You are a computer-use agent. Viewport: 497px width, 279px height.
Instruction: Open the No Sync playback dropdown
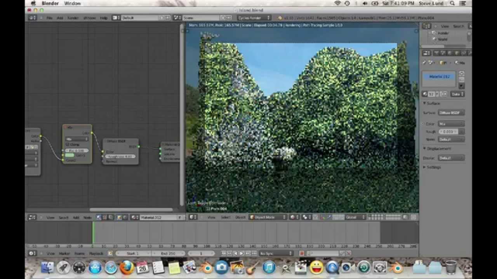click(276, 253)
